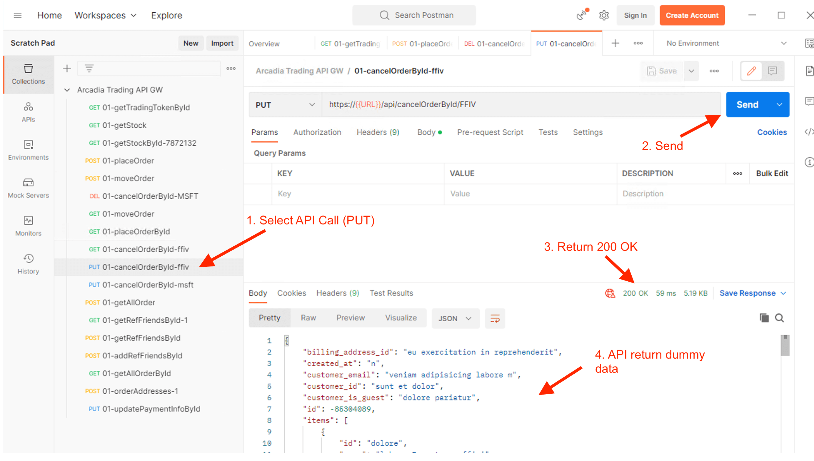
Task: Click the Cookies link
Action: (772, 132)
